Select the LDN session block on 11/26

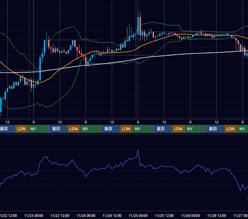pyautogui.click(x=230, y=129)
